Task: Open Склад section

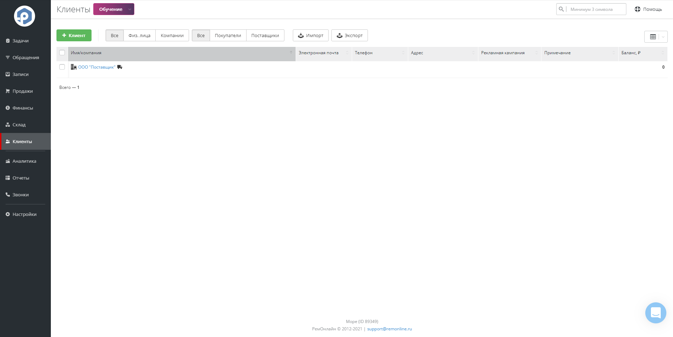Action: point(25,125)
